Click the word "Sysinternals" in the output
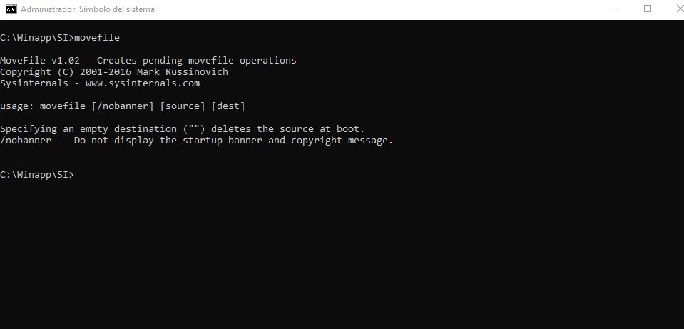684x329 pixels. [34, 83]
